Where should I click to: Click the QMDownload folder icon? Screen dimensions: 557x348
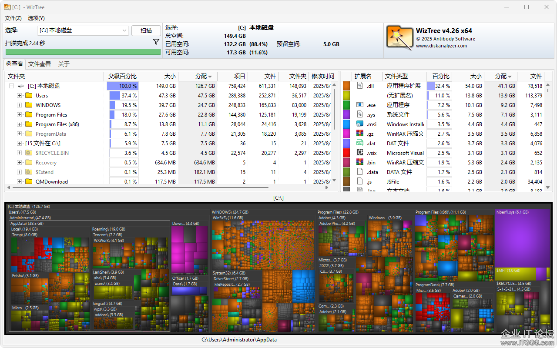[x=29, y=181]
